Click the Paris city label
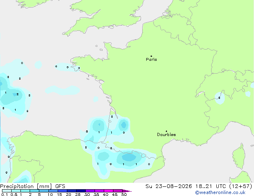The width and height of the screenshot is (254, 196). (151, 59)
